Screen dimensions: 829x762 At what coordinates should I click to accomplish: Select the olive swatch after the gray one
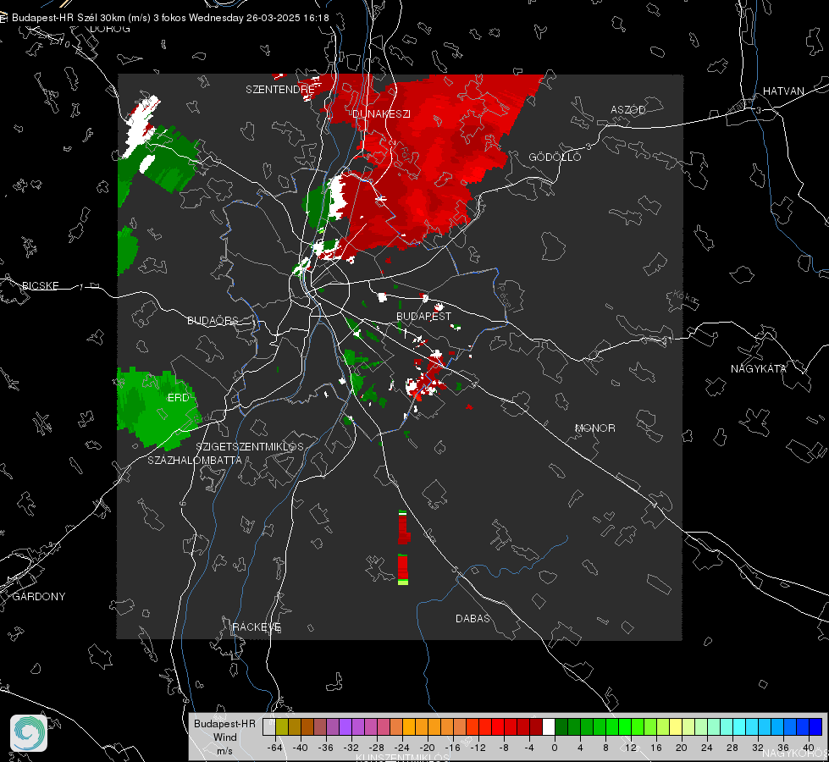(x=281, y=727)
